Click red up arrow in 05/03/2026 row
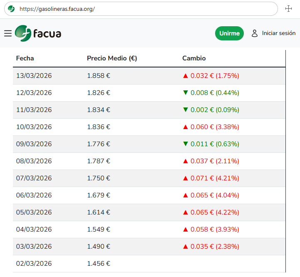 (186, 212)
